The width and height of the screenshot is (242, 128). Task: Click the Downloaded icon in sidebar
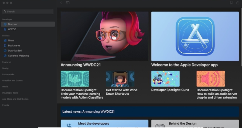[x=5, y=51]
